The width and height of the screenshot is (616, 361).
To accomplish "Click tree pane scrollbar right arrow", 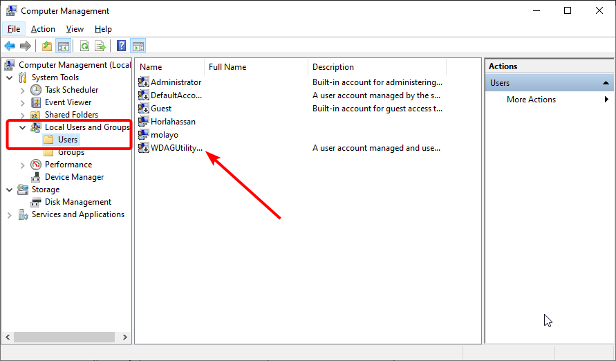I will 125,337.
